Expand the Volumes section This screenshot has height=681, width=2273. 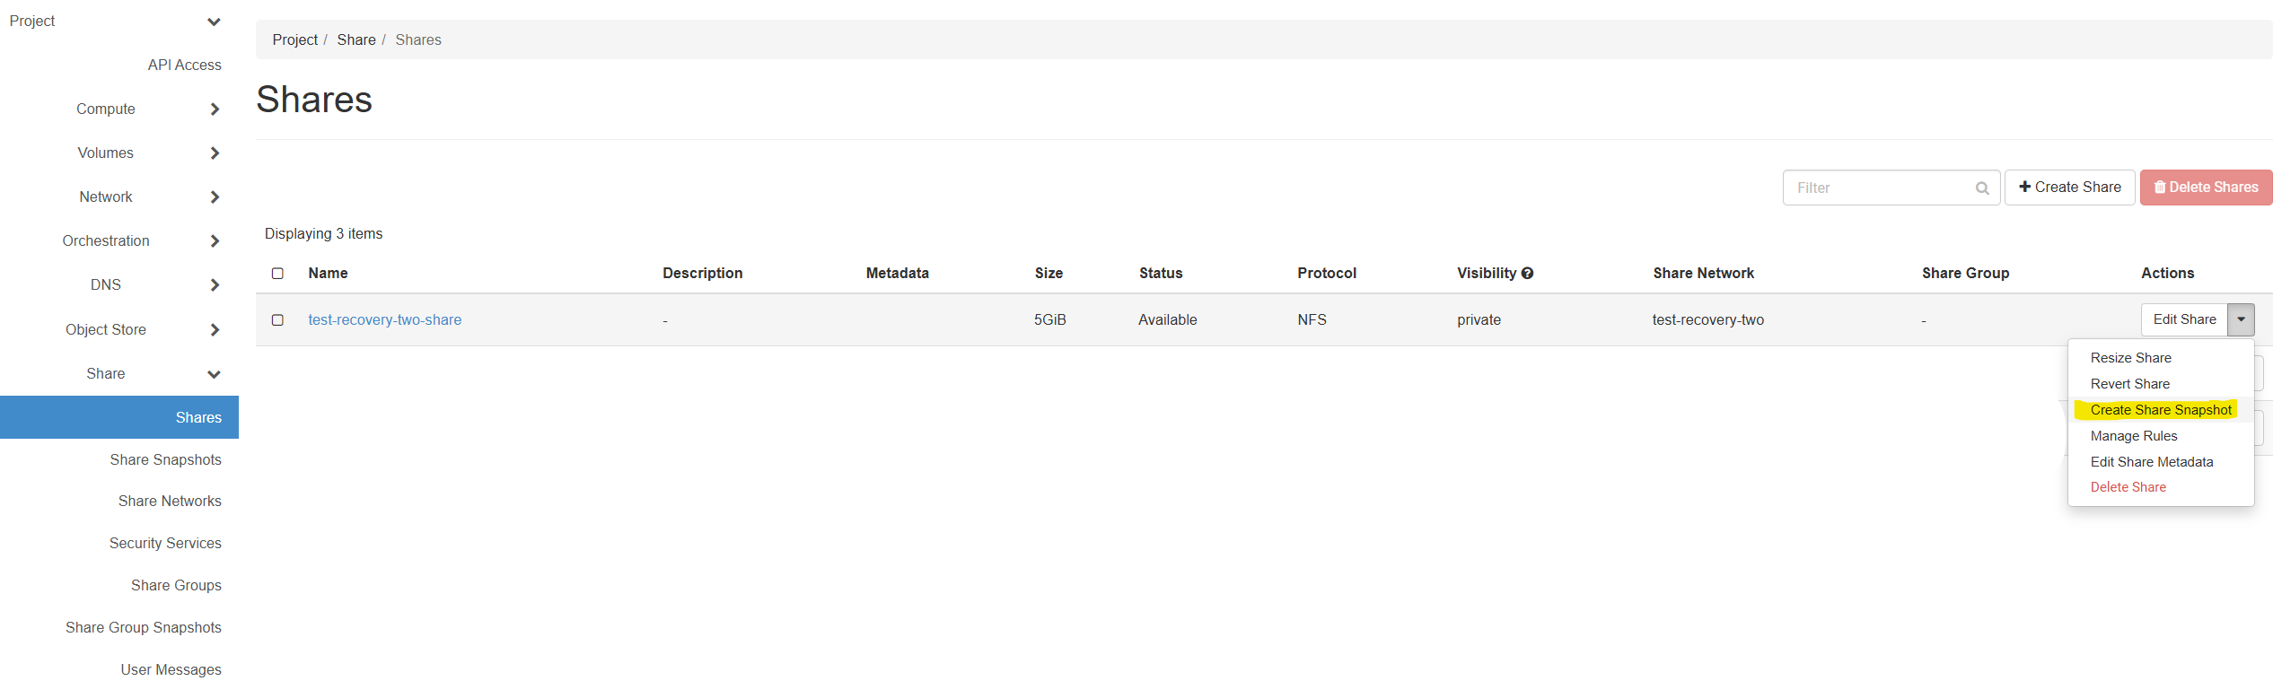pyautogui.click(x=214, y=153)
